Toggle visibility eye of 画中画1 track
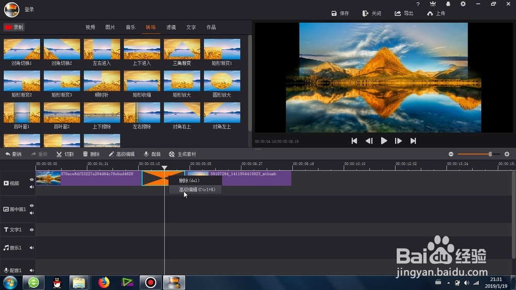Image resolution: width=516 pixels, height=290 pixels. point(31,206)
